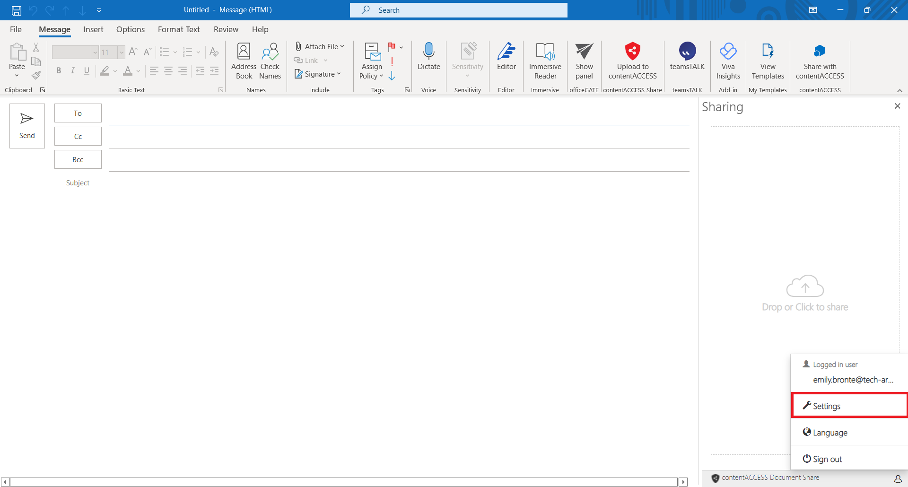This screenshot has width=908, height=487.
Task: Start Dictate with the microphone icon
Action: coord(428,52)
